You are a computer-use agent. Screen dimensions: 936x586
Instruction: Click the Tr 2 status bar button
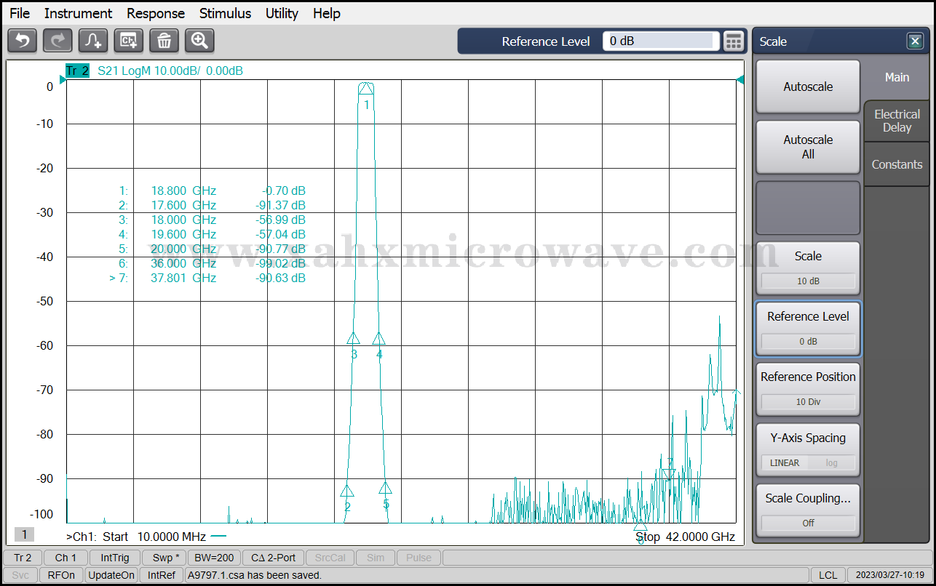(x=23, y=558)
